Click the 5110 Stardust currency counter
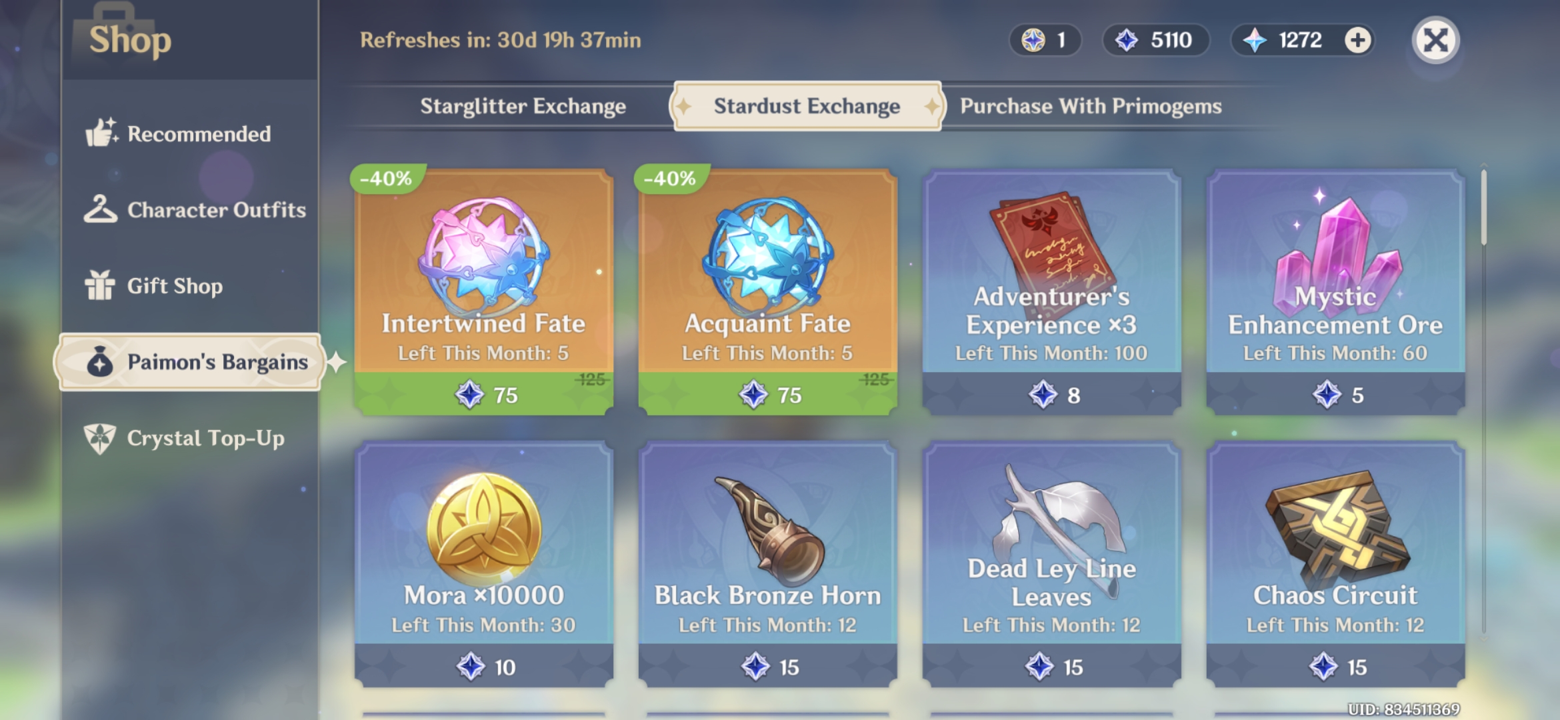The height and width of the screenshot is (720, 1560). (1156, 40)
